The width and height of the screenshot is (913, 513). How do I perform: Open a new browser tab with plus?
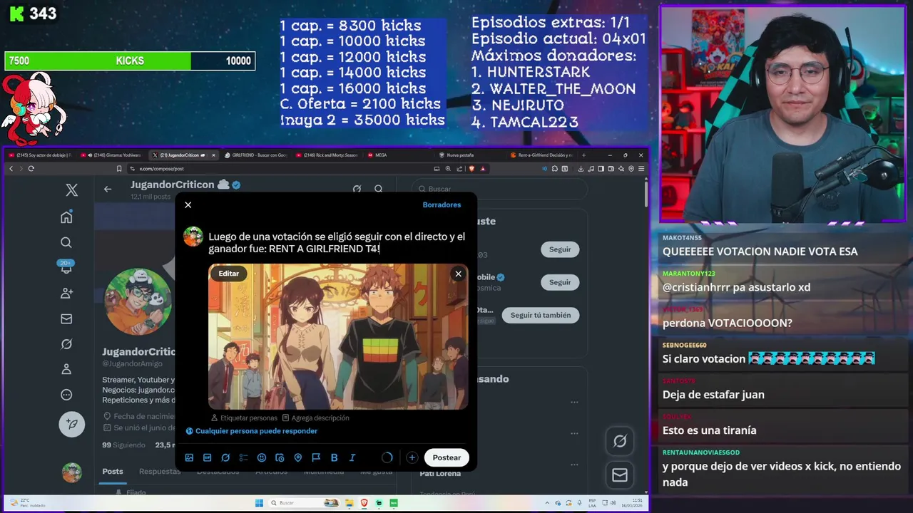click(584, 155)
